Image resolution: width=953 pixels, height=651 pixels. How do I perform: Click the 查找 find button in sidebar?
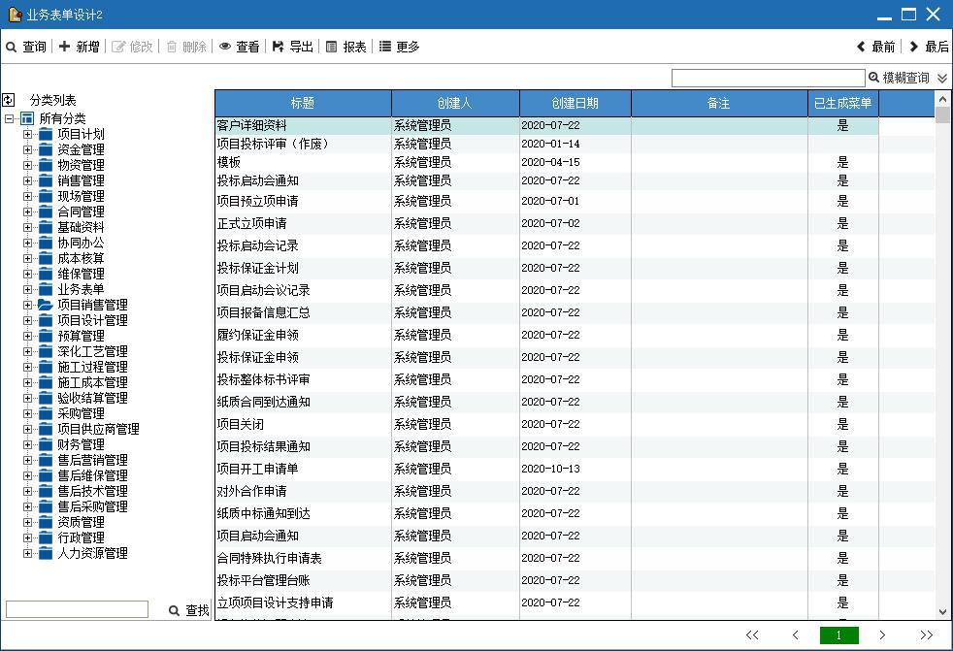pos(188,610)
